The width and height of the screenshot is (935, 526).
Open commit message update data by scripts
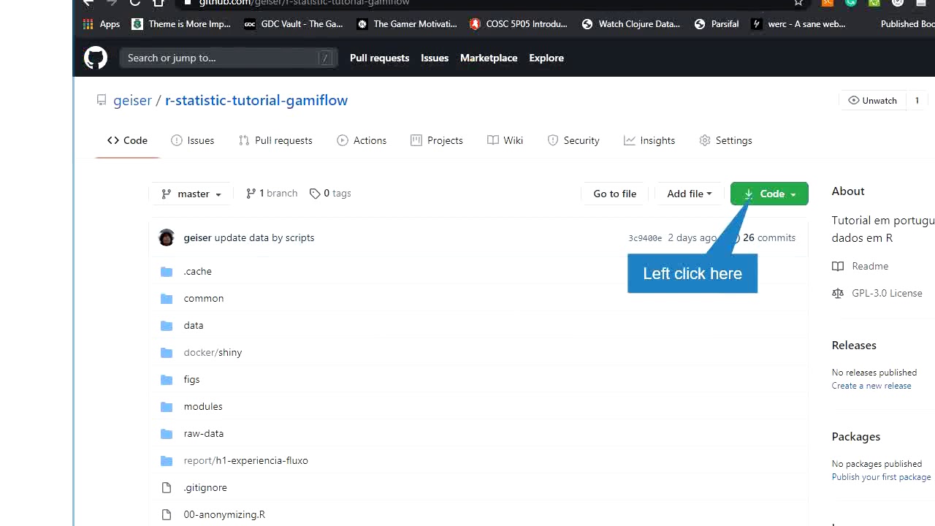click(264, 237)
